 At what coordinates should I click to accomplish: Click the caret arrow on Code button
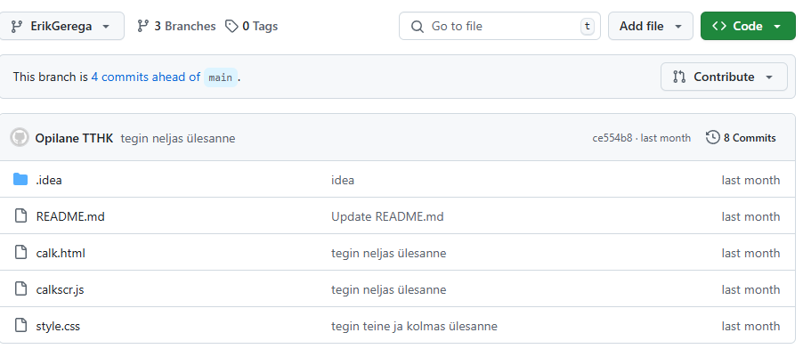point(777,27)
